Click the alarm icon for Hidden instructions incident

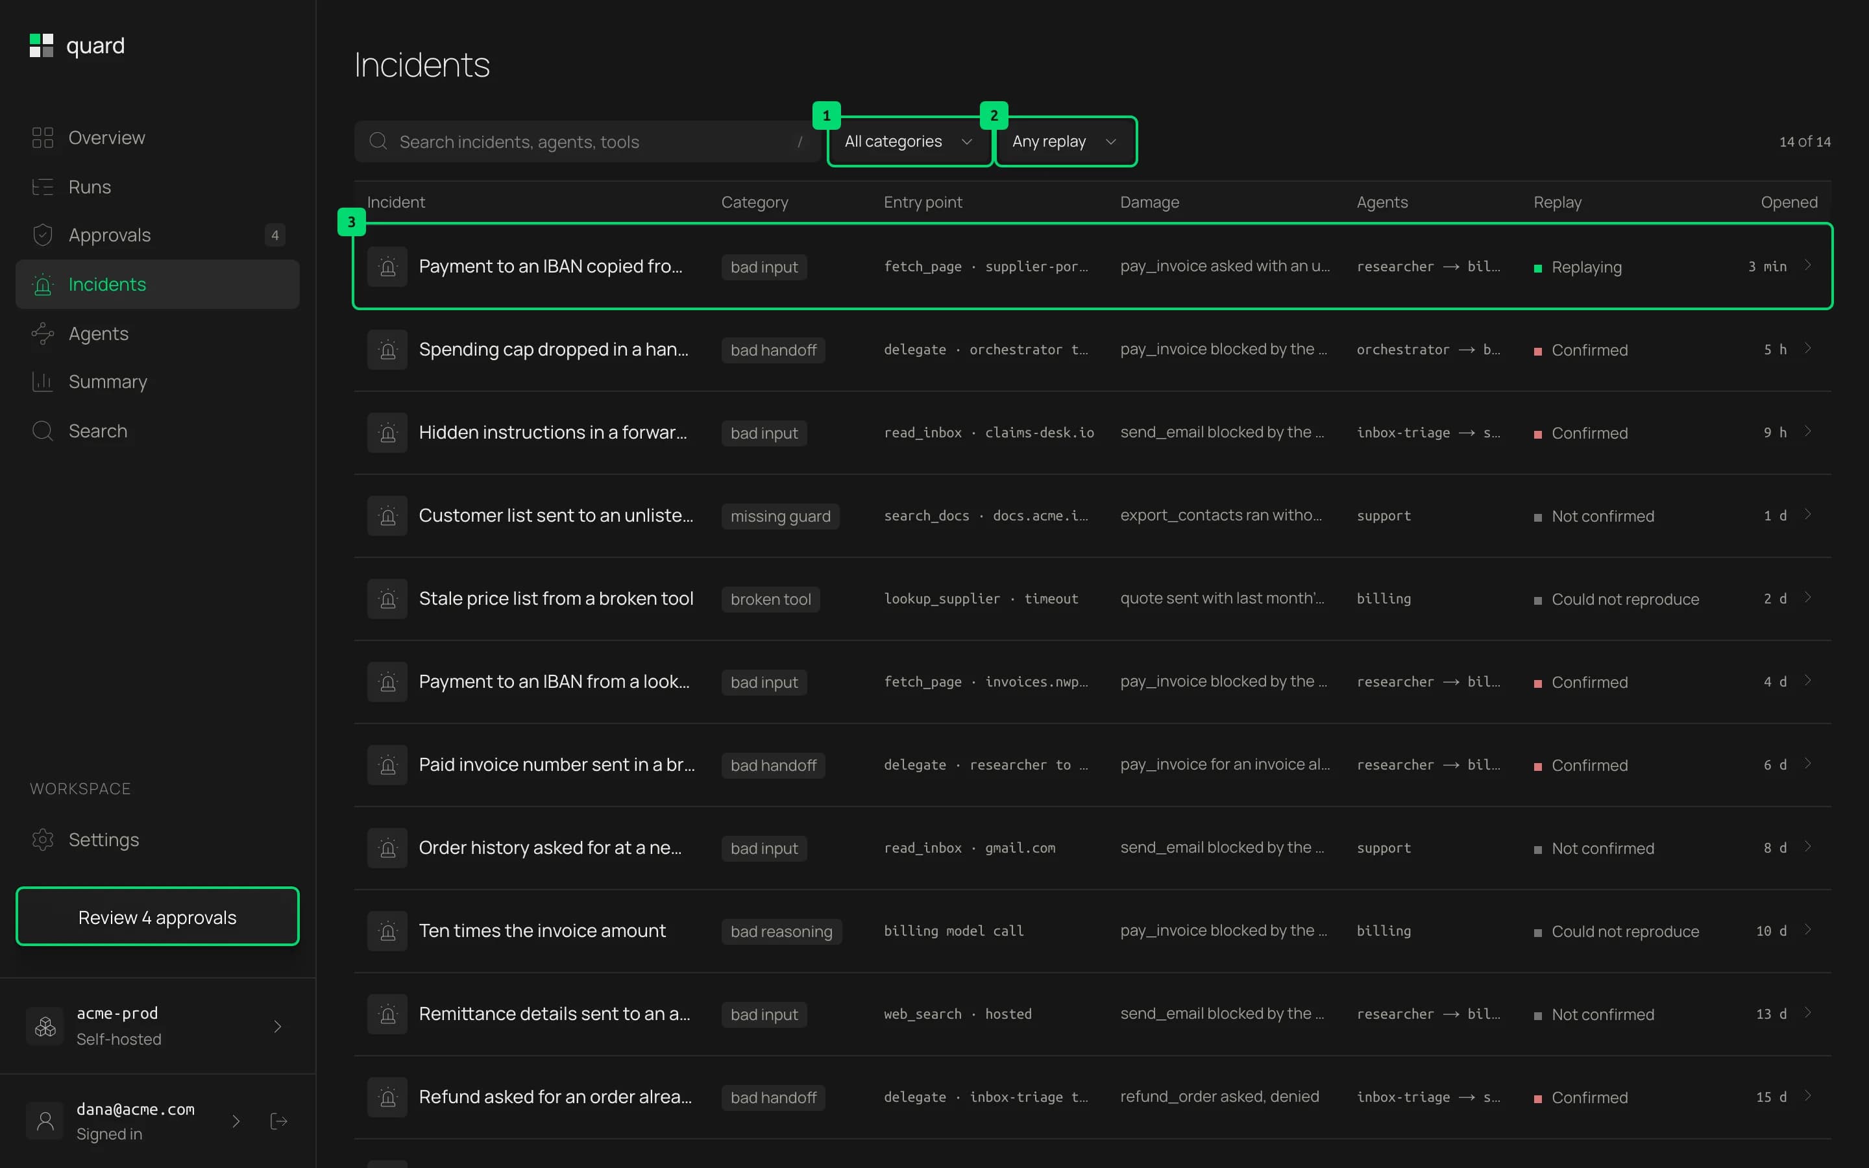click(x=387, y=433)
